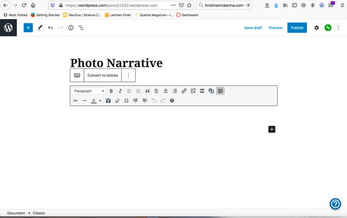Select Document in the bottom breadcrumb
Screen dimensions: 347x218
[x=16, y=213]
